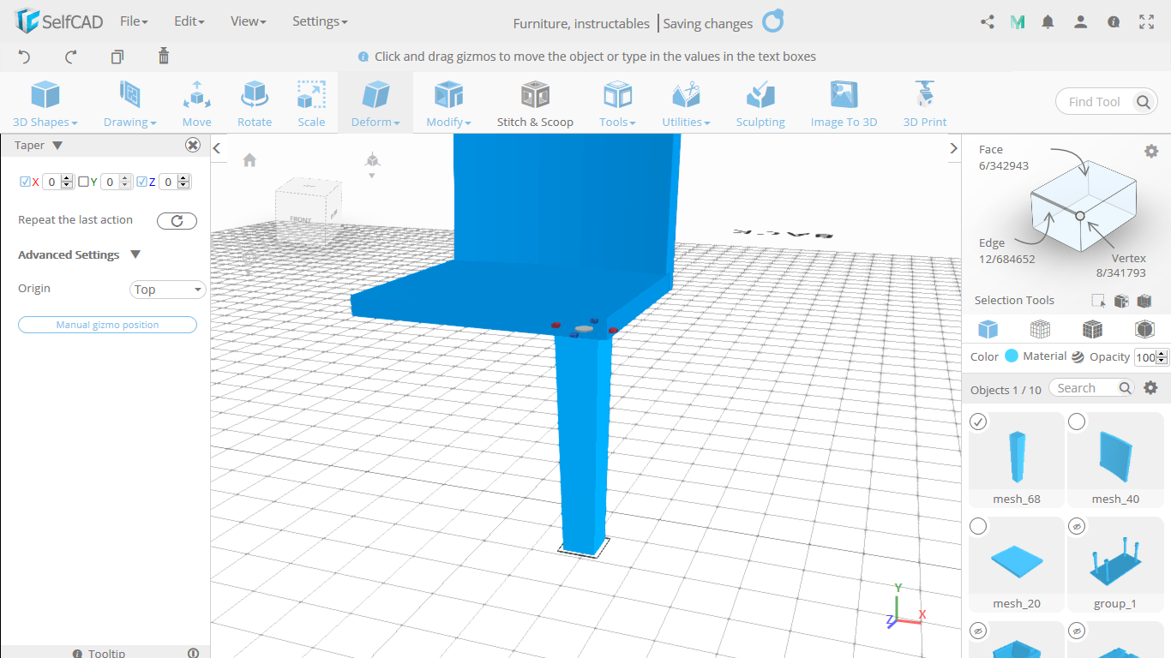
Task: Collapse the right panel arrow
Action: (953, 148)
